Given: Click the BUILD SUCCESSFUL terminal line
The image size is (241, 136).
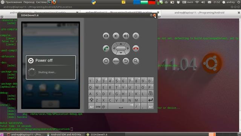Looking at the screenshot, I should pos(11,123).
